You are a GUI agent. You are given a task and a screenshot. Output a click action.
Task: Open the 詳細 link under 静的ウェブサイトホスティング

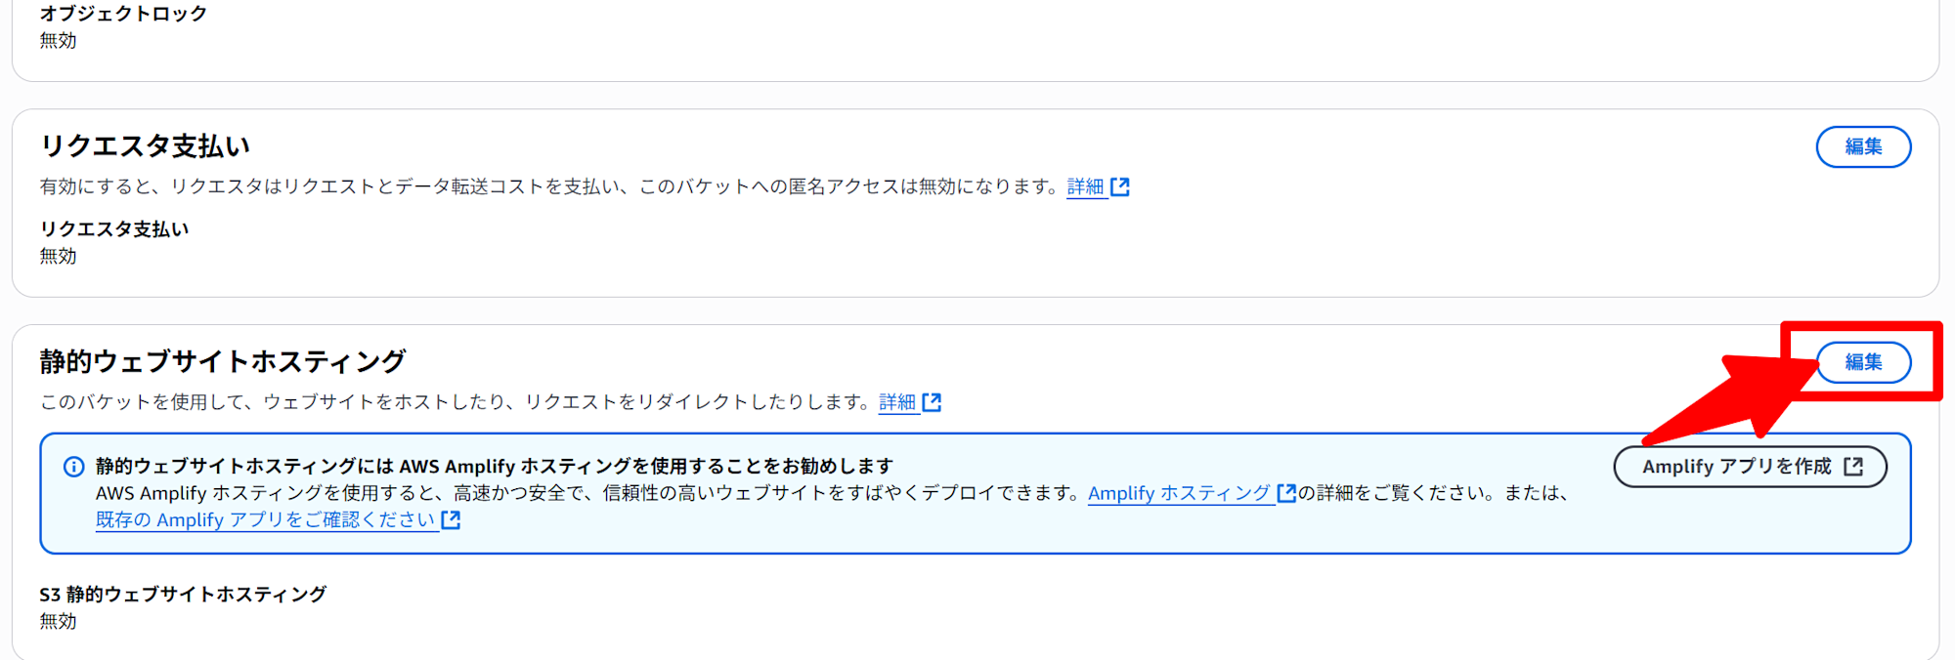pyautogui.click(x=896, y=402)
